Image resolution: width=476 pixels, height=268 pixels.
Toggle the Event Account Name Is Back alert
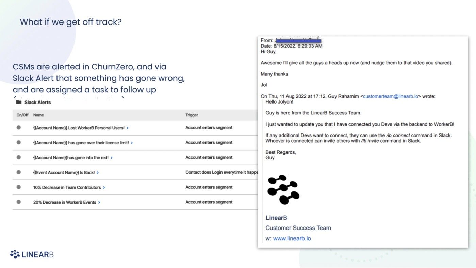(19, 172)
